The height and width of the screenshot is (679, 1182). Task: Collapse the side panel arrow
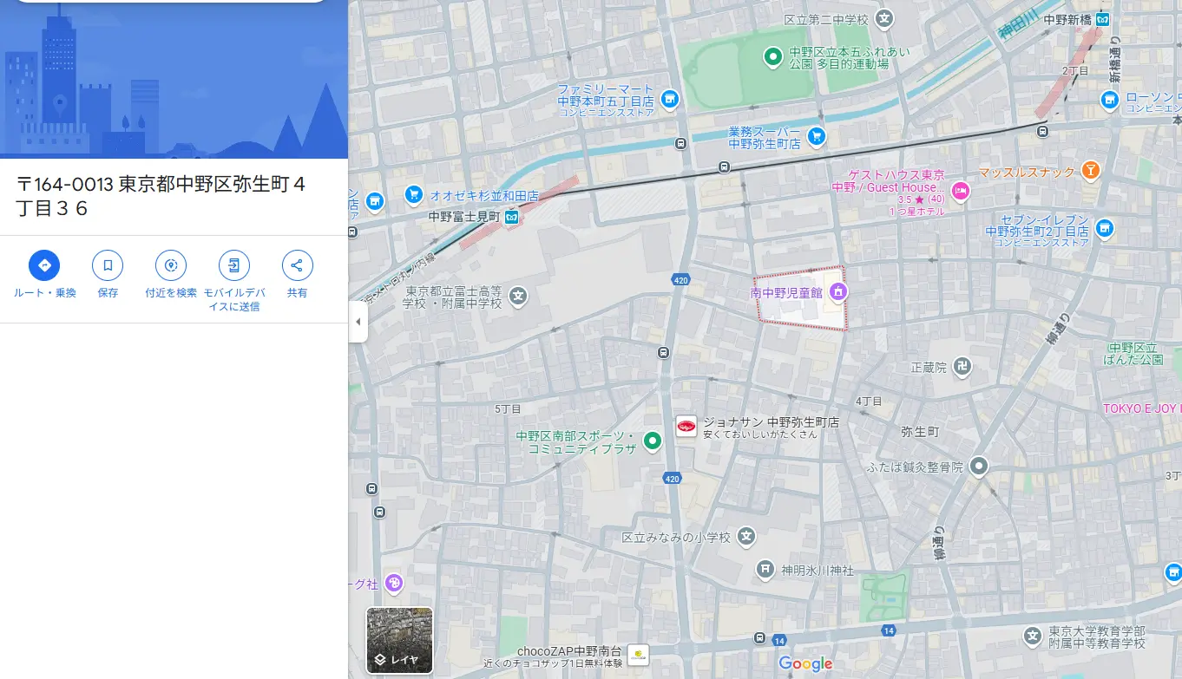coord(358,322)
